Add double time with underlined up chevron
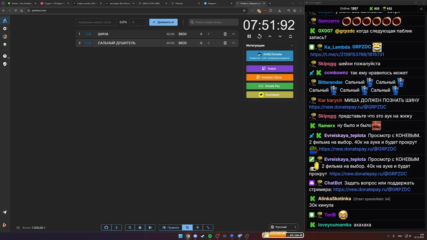Viewport: 427px width, 240px height. pos(290,36)
